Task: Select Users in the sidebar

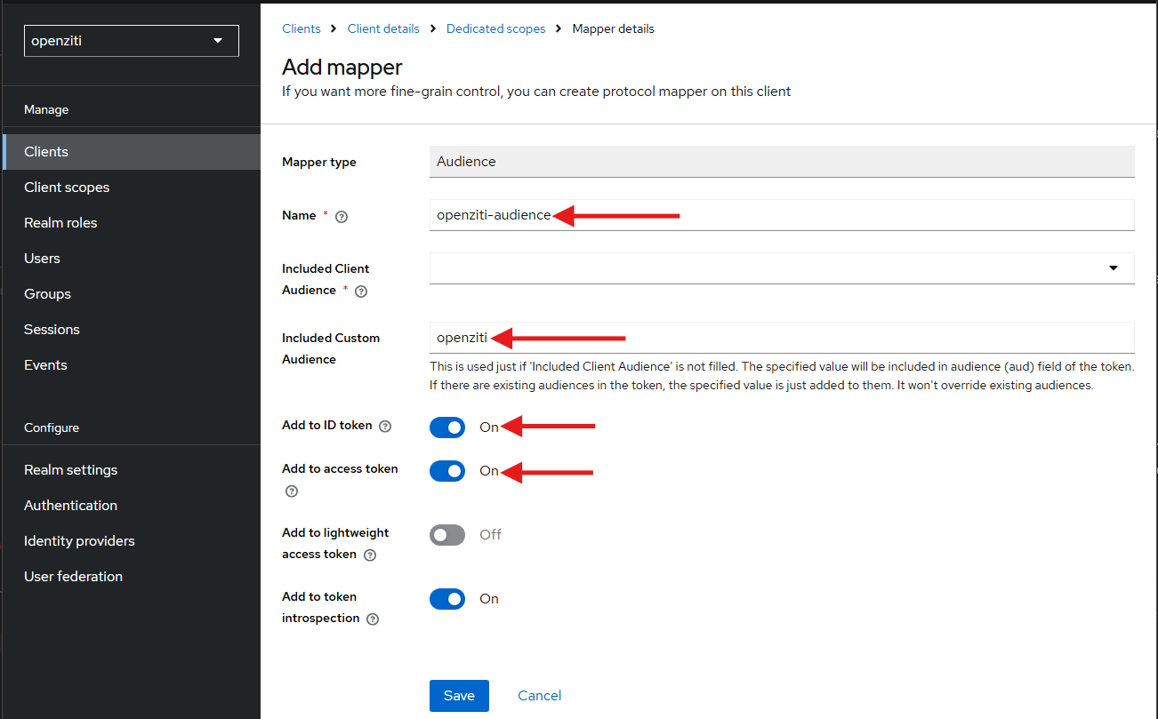Action: point(42,258)
